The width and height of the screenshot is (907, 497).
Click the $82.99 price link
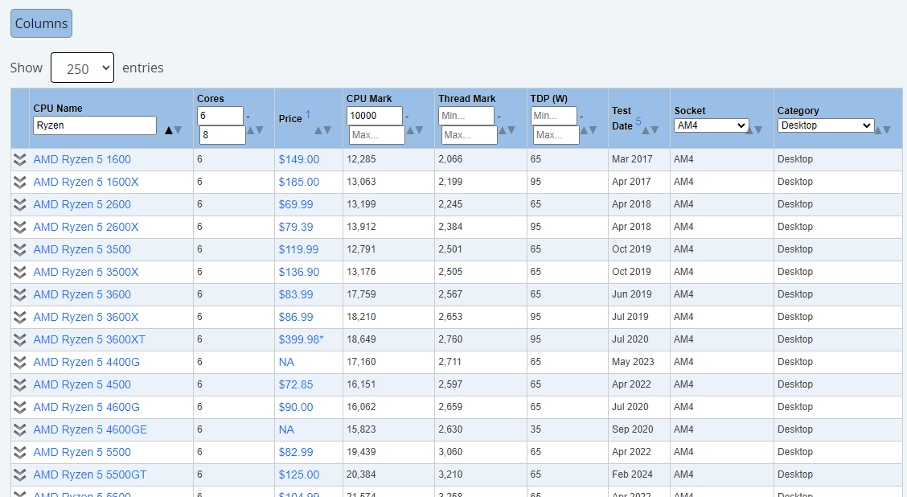point(296,453)
